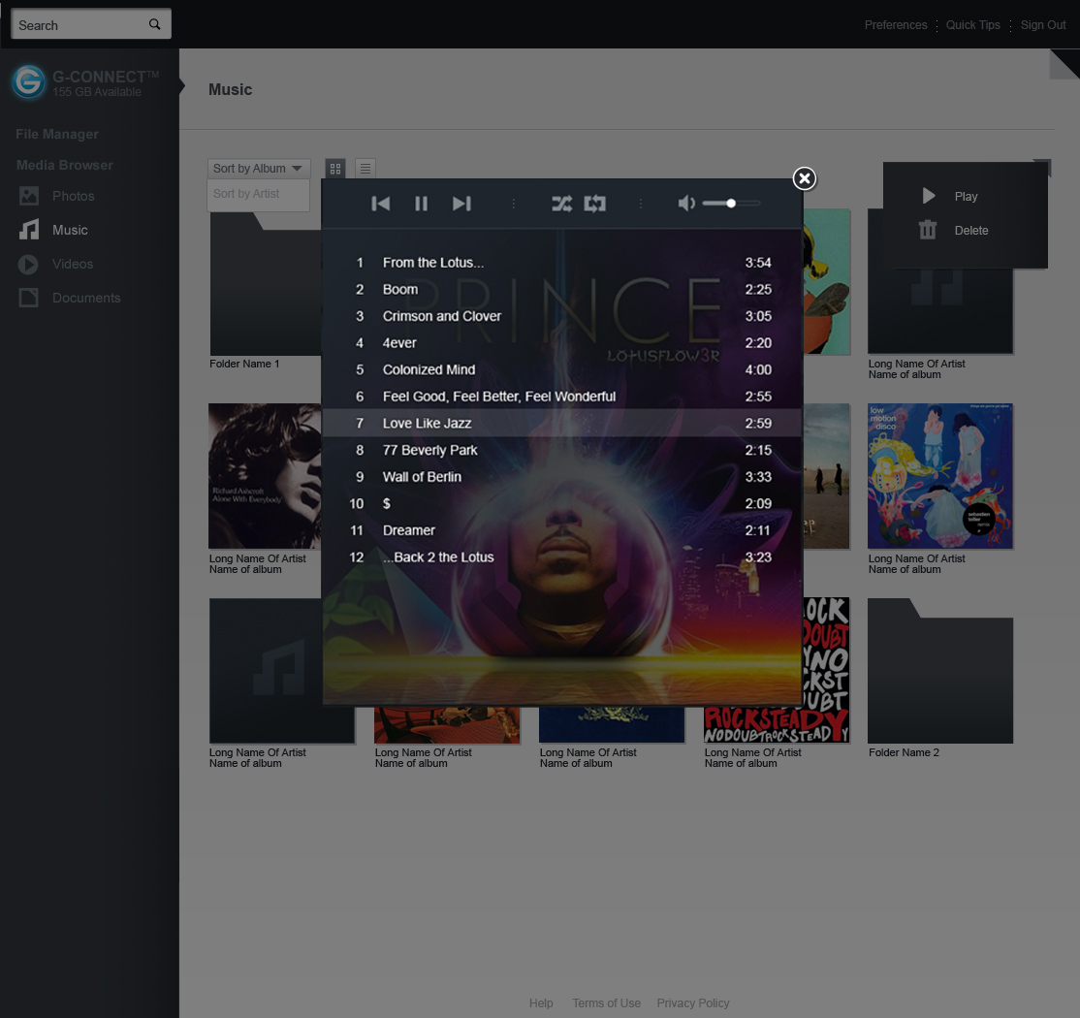Select highlighted track Love Like Jazz

pos(561,423)
